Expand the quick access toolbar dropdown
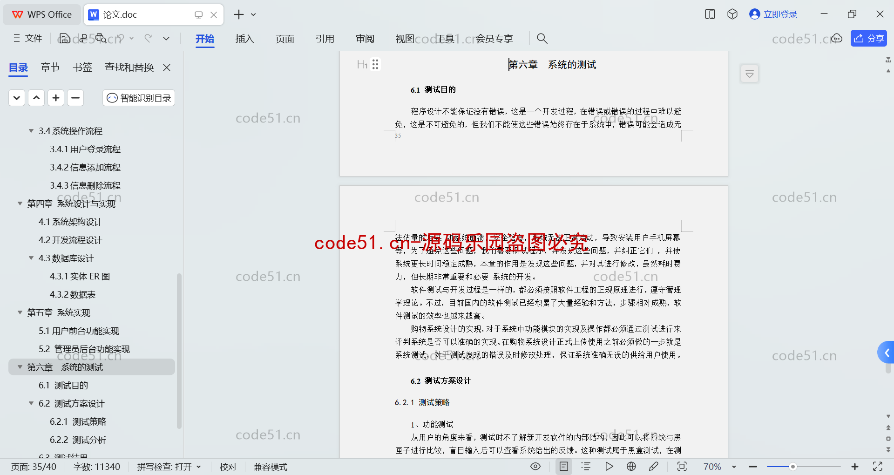 [x=166, y=38]
